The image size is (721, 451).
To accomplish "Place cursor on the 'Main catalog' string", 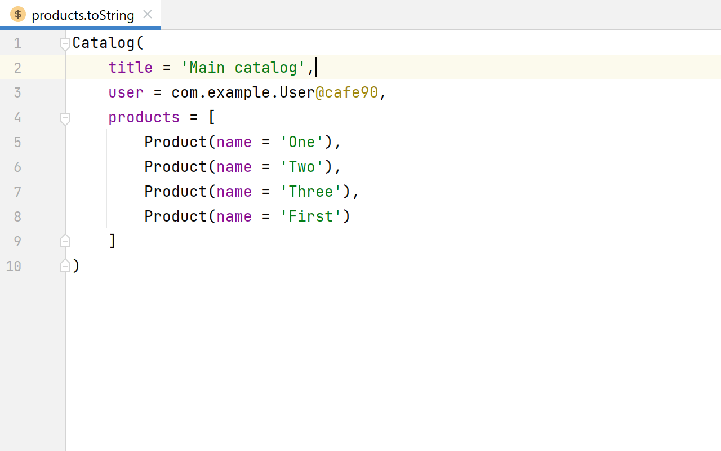I will coord(243,68).
